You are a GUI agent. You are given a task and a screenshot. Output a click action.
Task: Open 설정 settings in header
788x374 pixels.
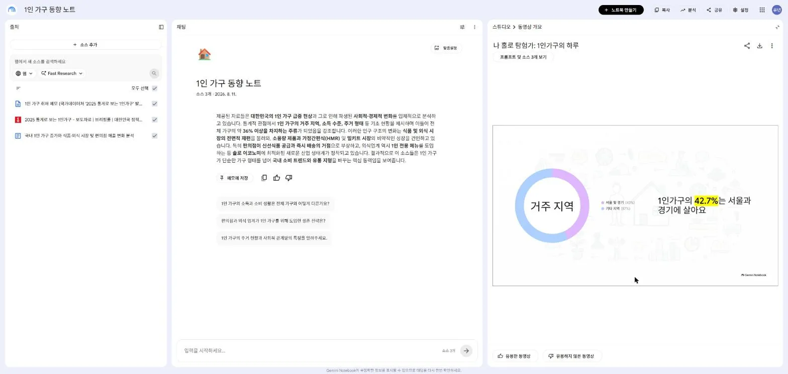click(740, 10)
